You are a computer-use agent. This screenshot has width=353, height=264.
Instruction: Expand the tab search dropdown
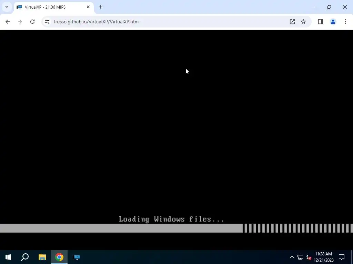7,7
